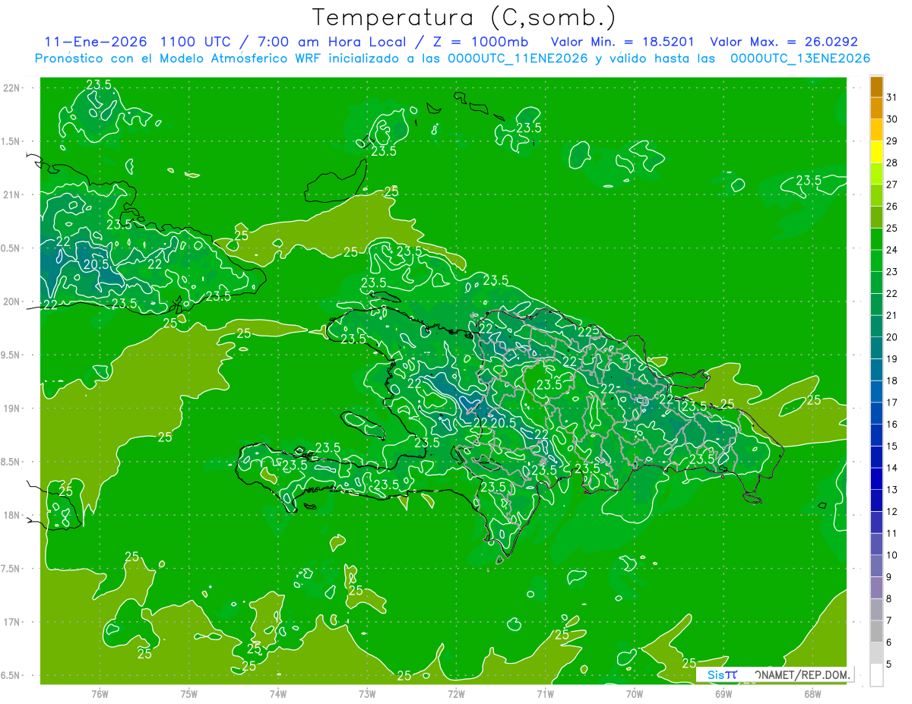This screenshot has width=912, height=704.
Task: Click the 31 label on the color scale
Action: pyautogui.click(x=892, y=98)
